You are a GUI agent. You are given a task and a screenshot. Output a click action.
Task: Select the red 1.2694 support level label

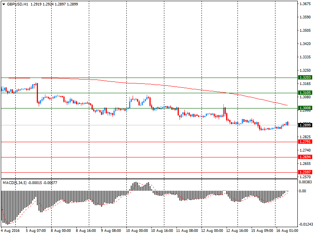pyautogui.click(x=305, y=157)
